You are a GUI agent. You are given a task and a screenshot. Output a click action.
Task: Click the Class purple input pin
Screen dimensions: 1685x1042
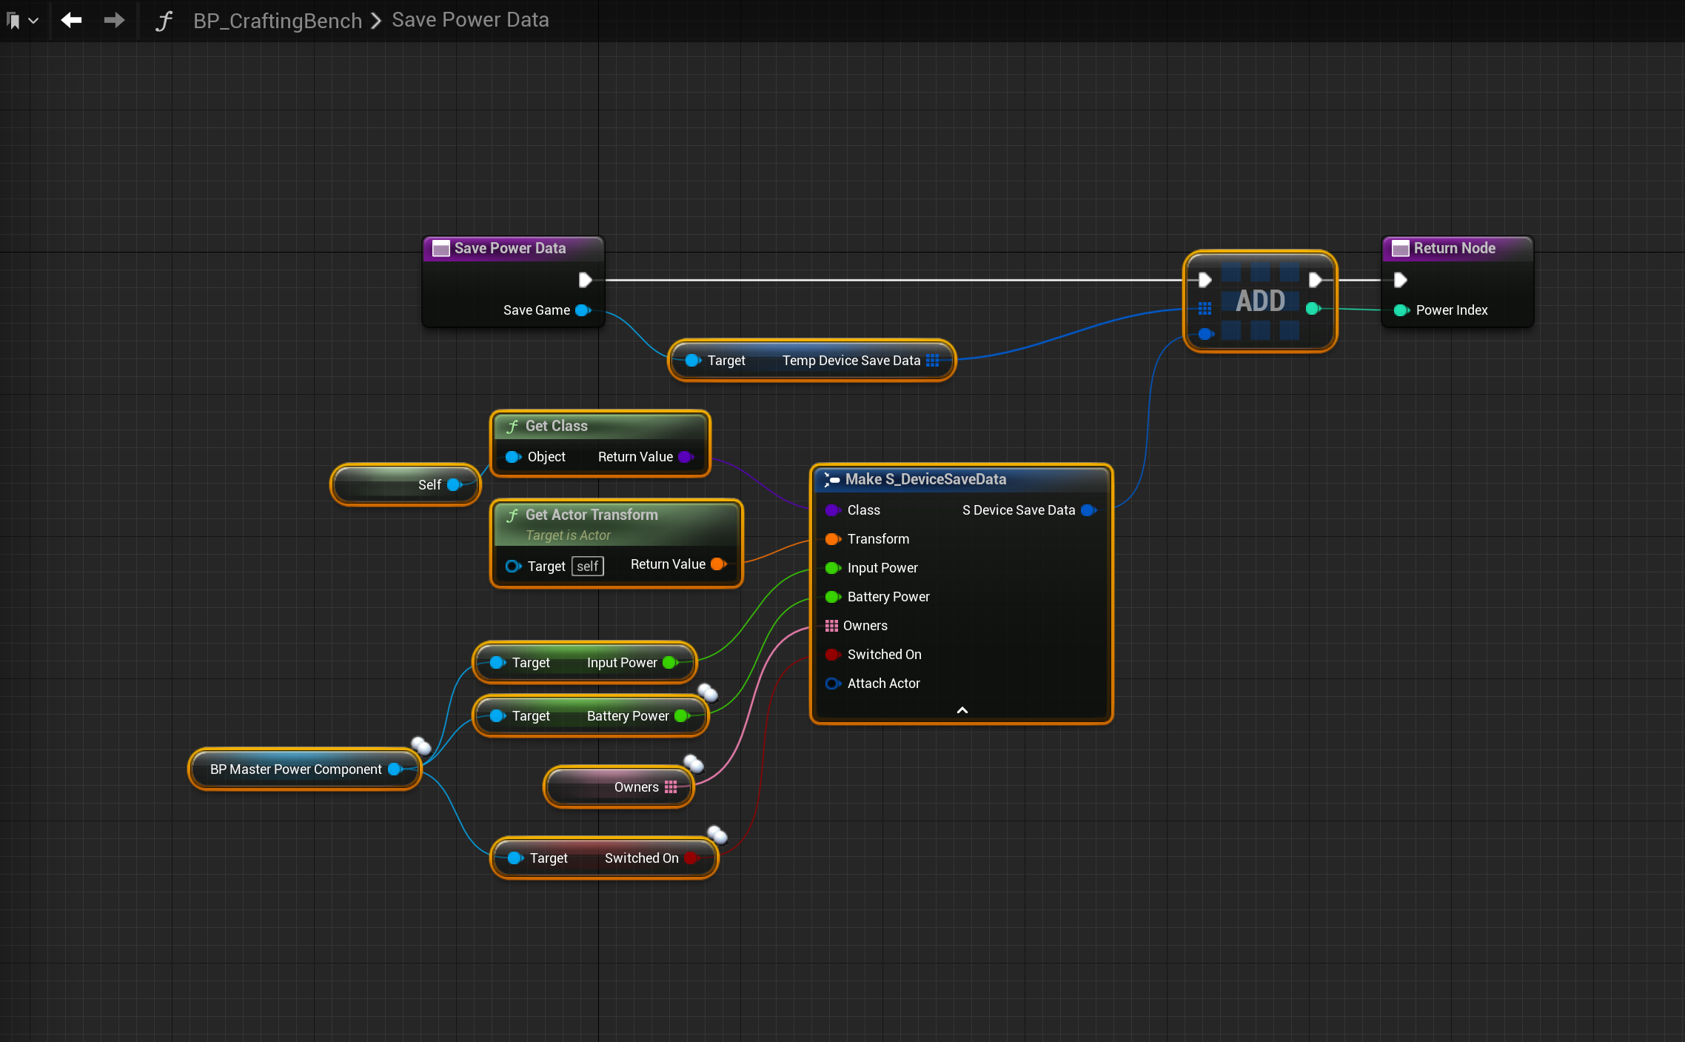pos(832,510)
